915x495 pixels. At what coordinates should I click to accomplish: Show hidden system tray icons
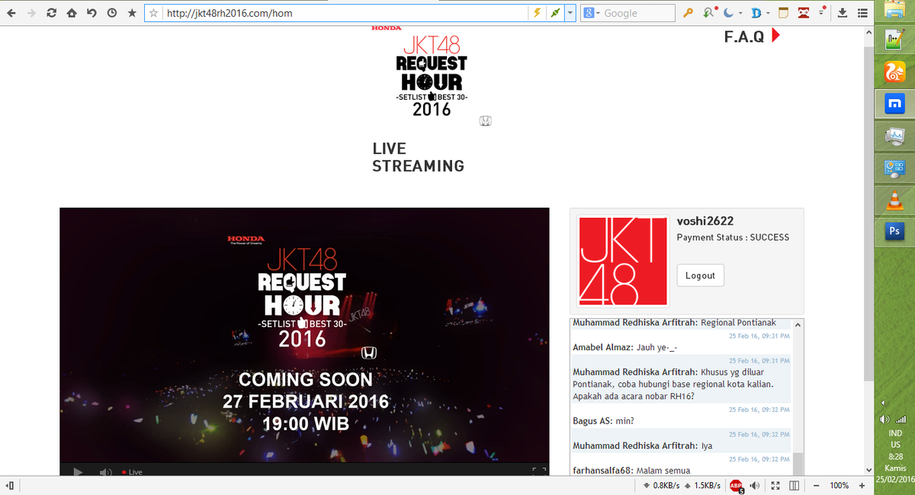pos(882,402)
